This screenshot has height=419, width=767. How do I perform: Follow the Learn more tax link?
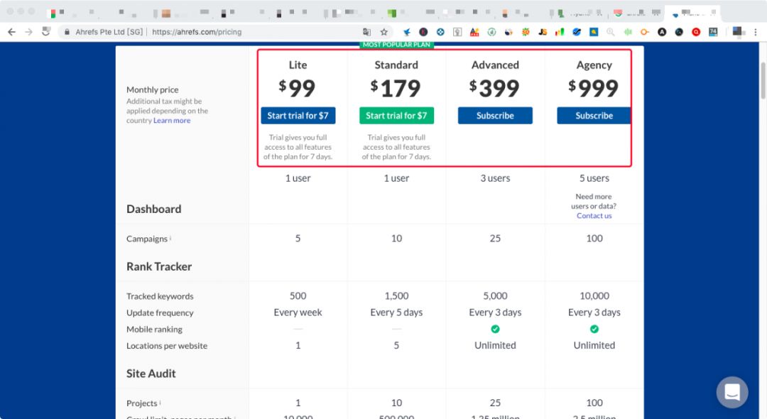point(172,120)
